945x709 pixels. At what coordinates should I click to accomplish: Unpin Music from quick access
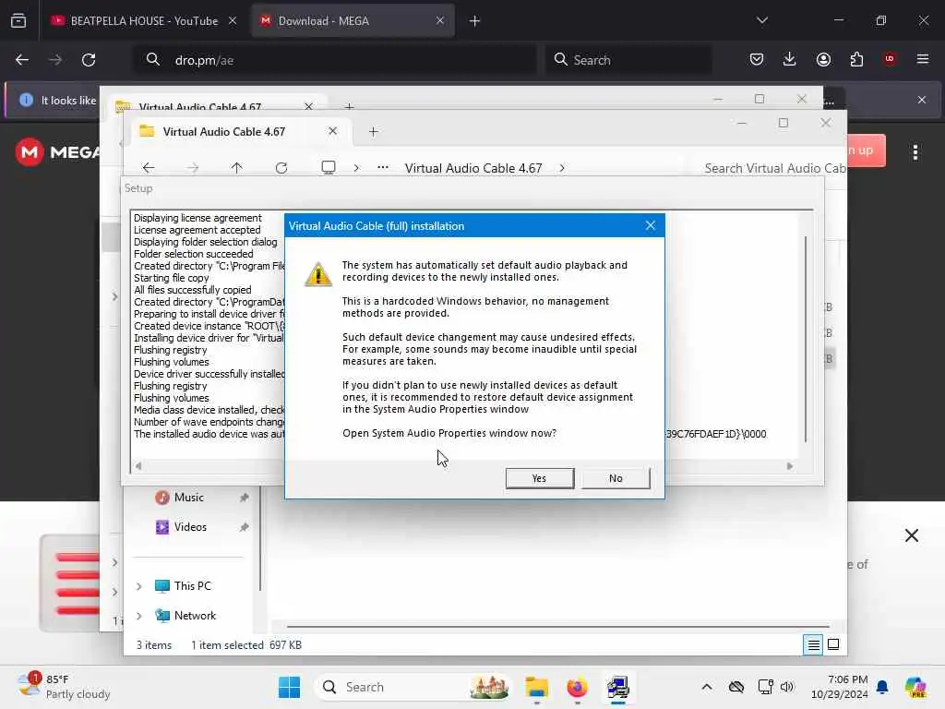(244, 498)
